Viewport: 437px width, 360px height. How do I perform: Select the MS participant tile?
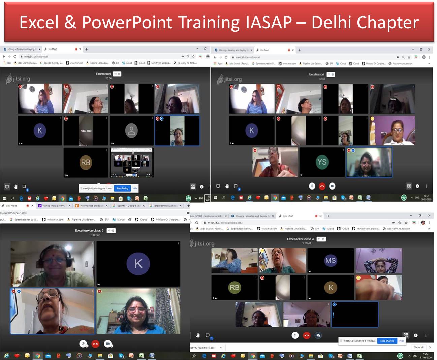click(x=330, y=260)
